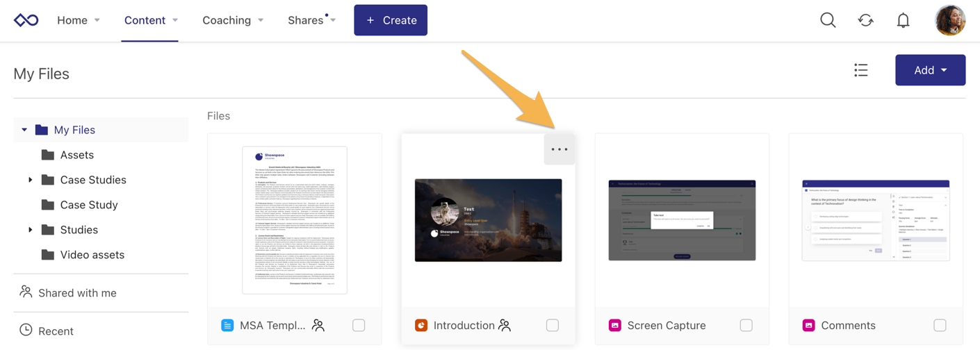Click the Create button
This screenshot has width=980, height=350.
coord(391,20)
